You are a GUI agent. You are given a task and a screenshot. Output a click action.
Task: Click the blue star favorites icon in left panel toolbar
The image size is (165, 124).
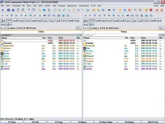click(30, 15)
